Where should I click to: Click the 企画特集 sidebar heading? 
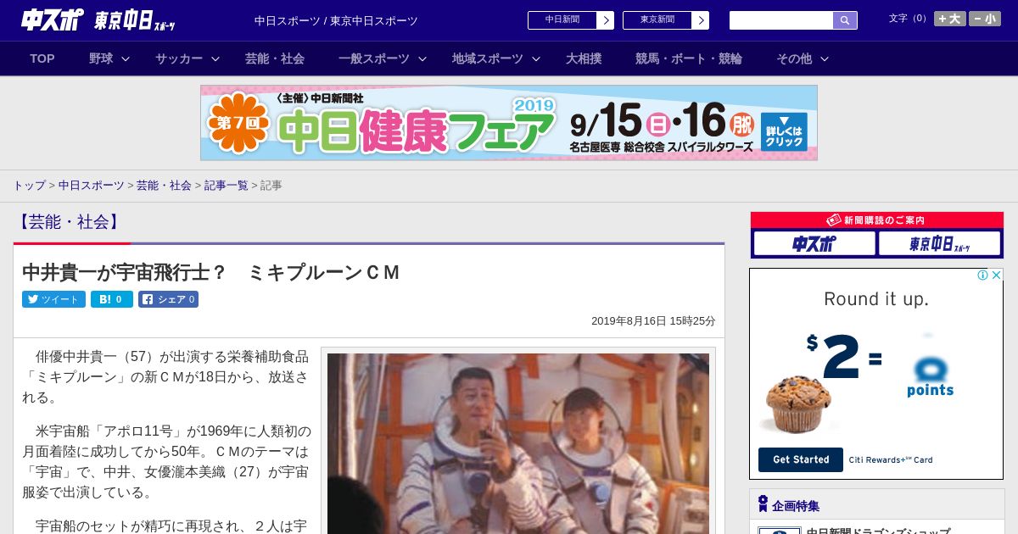click(796, 506)
